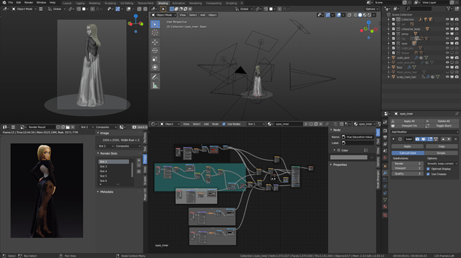The width and height of the screenshot is (461, 258).
Task: Adjust the Quality value field
Action: (407, 174)
